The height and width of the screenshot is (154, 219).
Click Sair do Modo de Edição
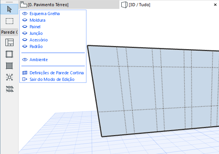pyautogui.click(x=52, y=79)
